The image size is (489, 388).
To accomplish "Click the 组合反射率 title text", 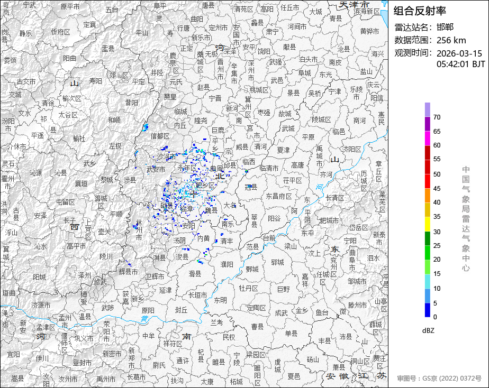I will coord(420,11).
